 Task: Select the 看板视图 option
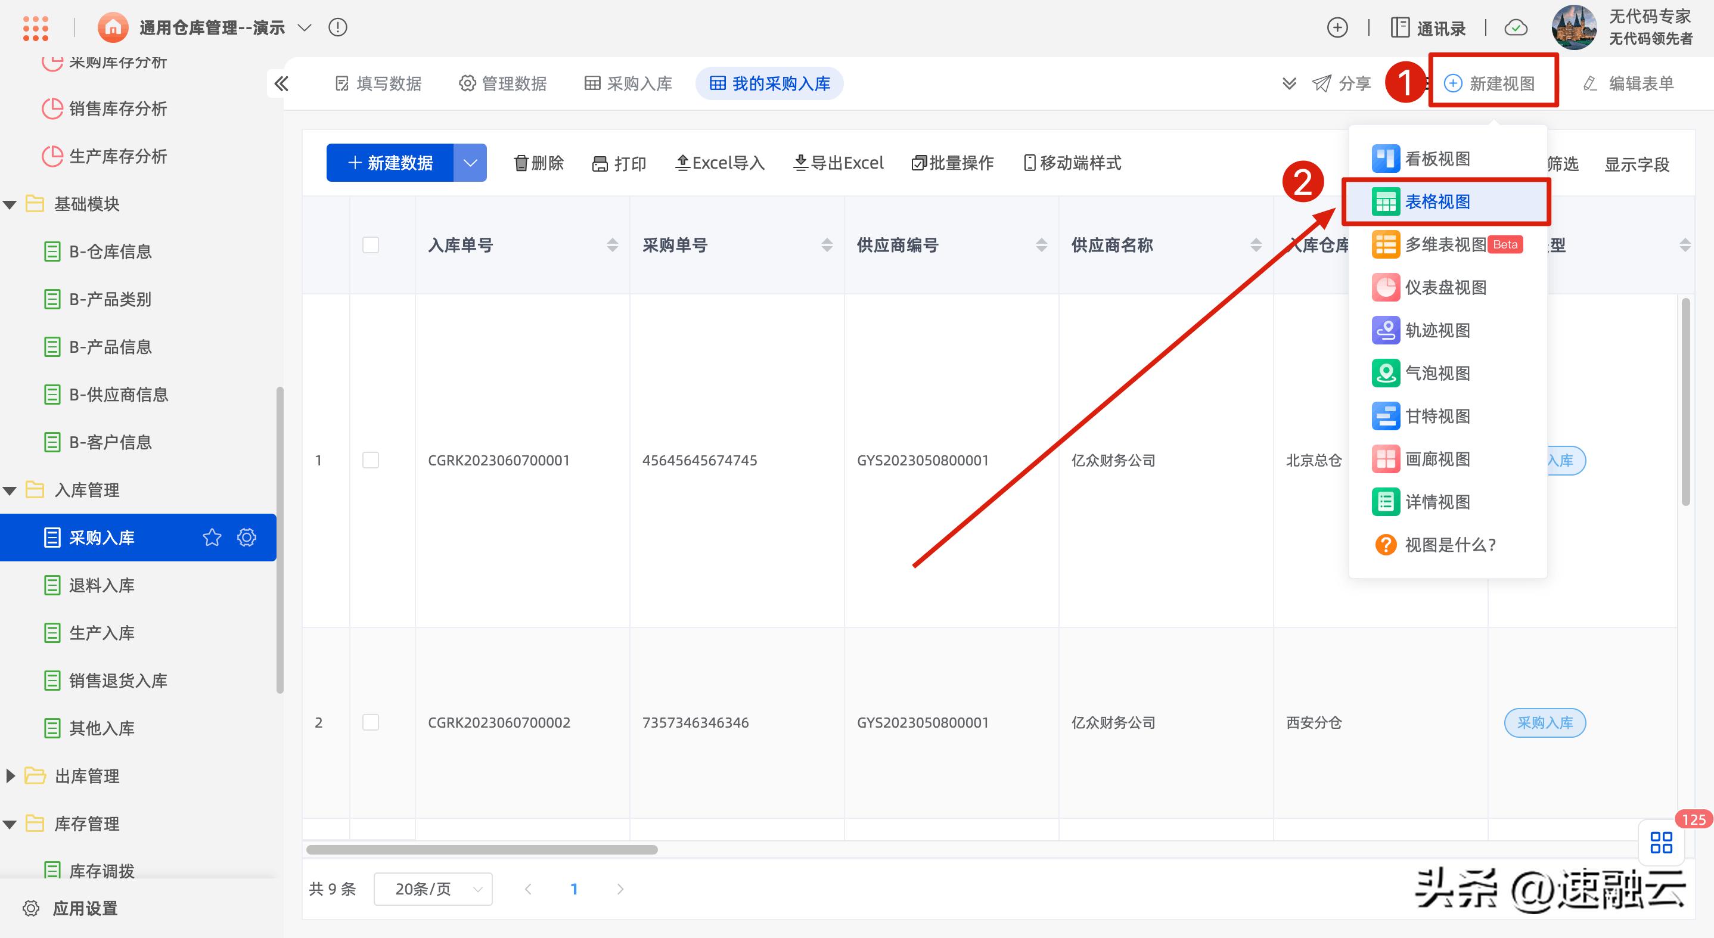tap(1437, 159)
